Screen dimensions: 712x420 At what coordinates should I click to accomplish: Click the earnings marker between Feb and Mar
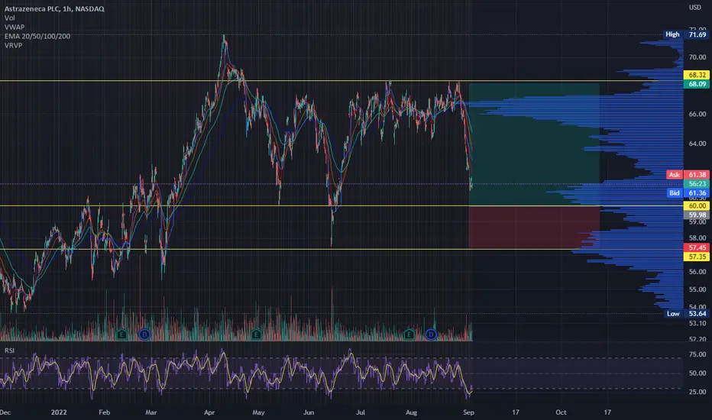point(121,334)
